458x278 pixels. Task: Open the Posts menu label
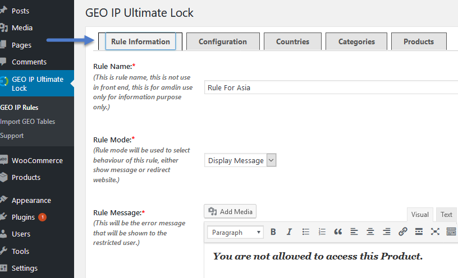click(20, 11)
